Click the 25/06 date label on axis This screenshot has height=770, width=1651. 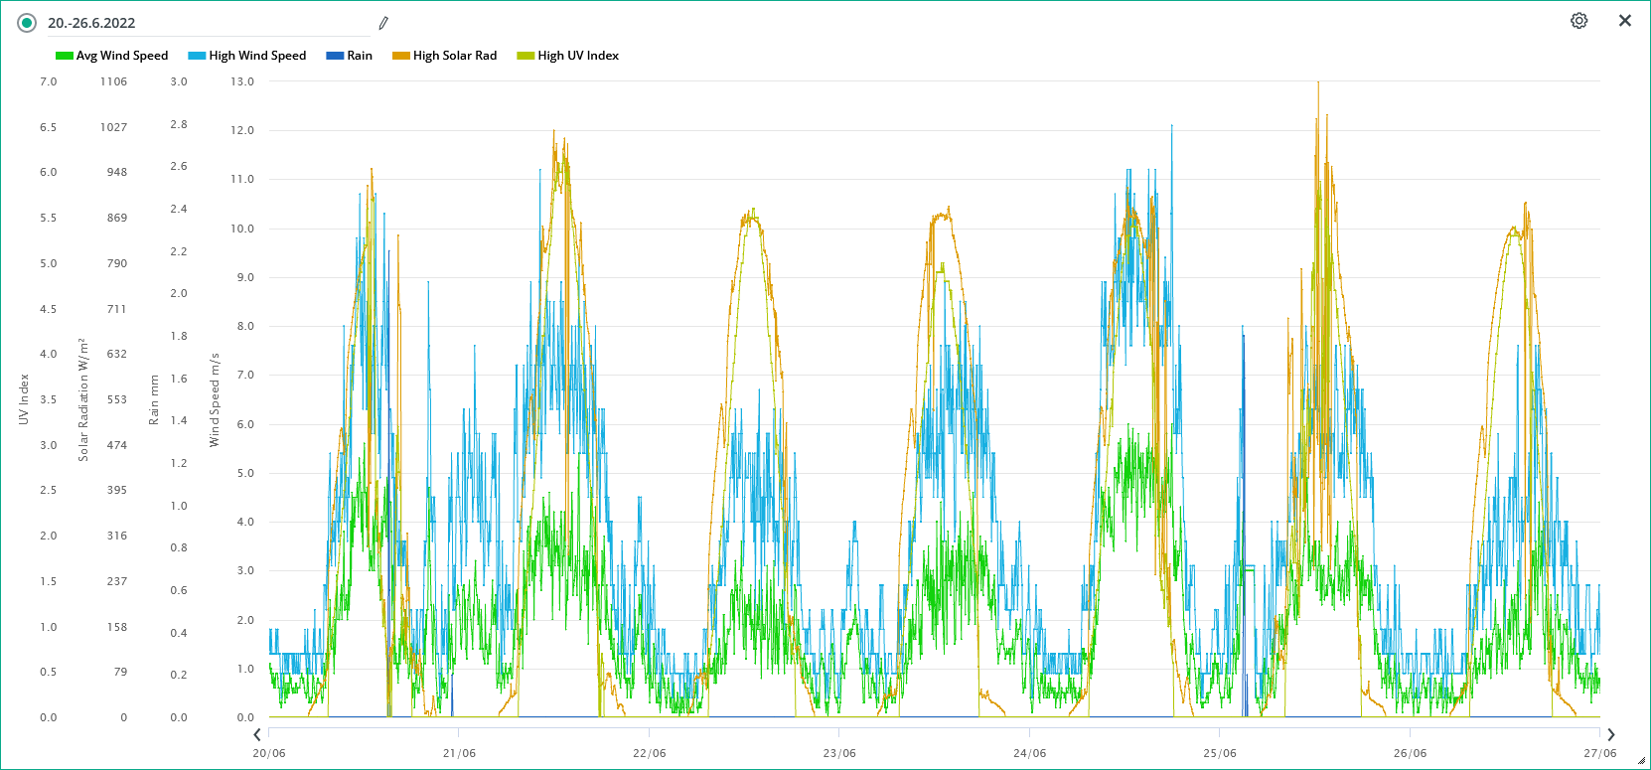tap(1220, 753)
